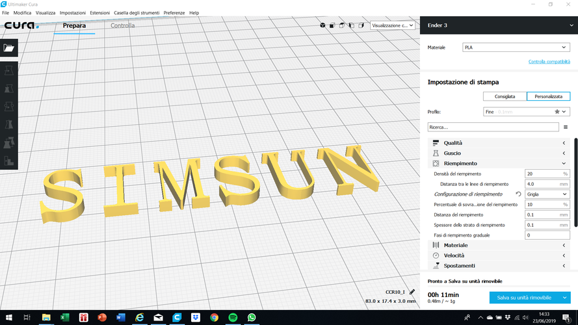Expand the Materiale settings section
Image resolution: width=578 pixels, height=325 pixels.
[x=499, y=246]
